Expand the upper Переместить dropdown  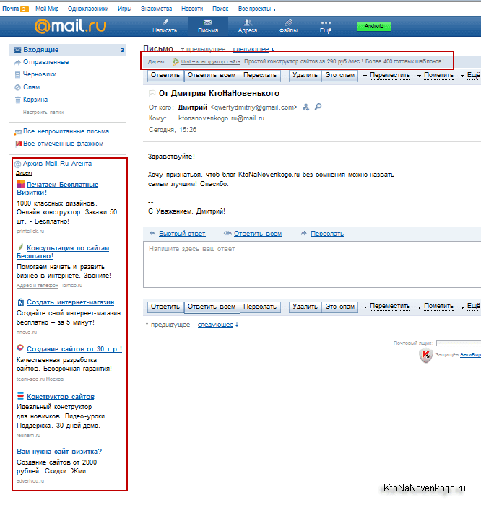click(x=386, y=75)
